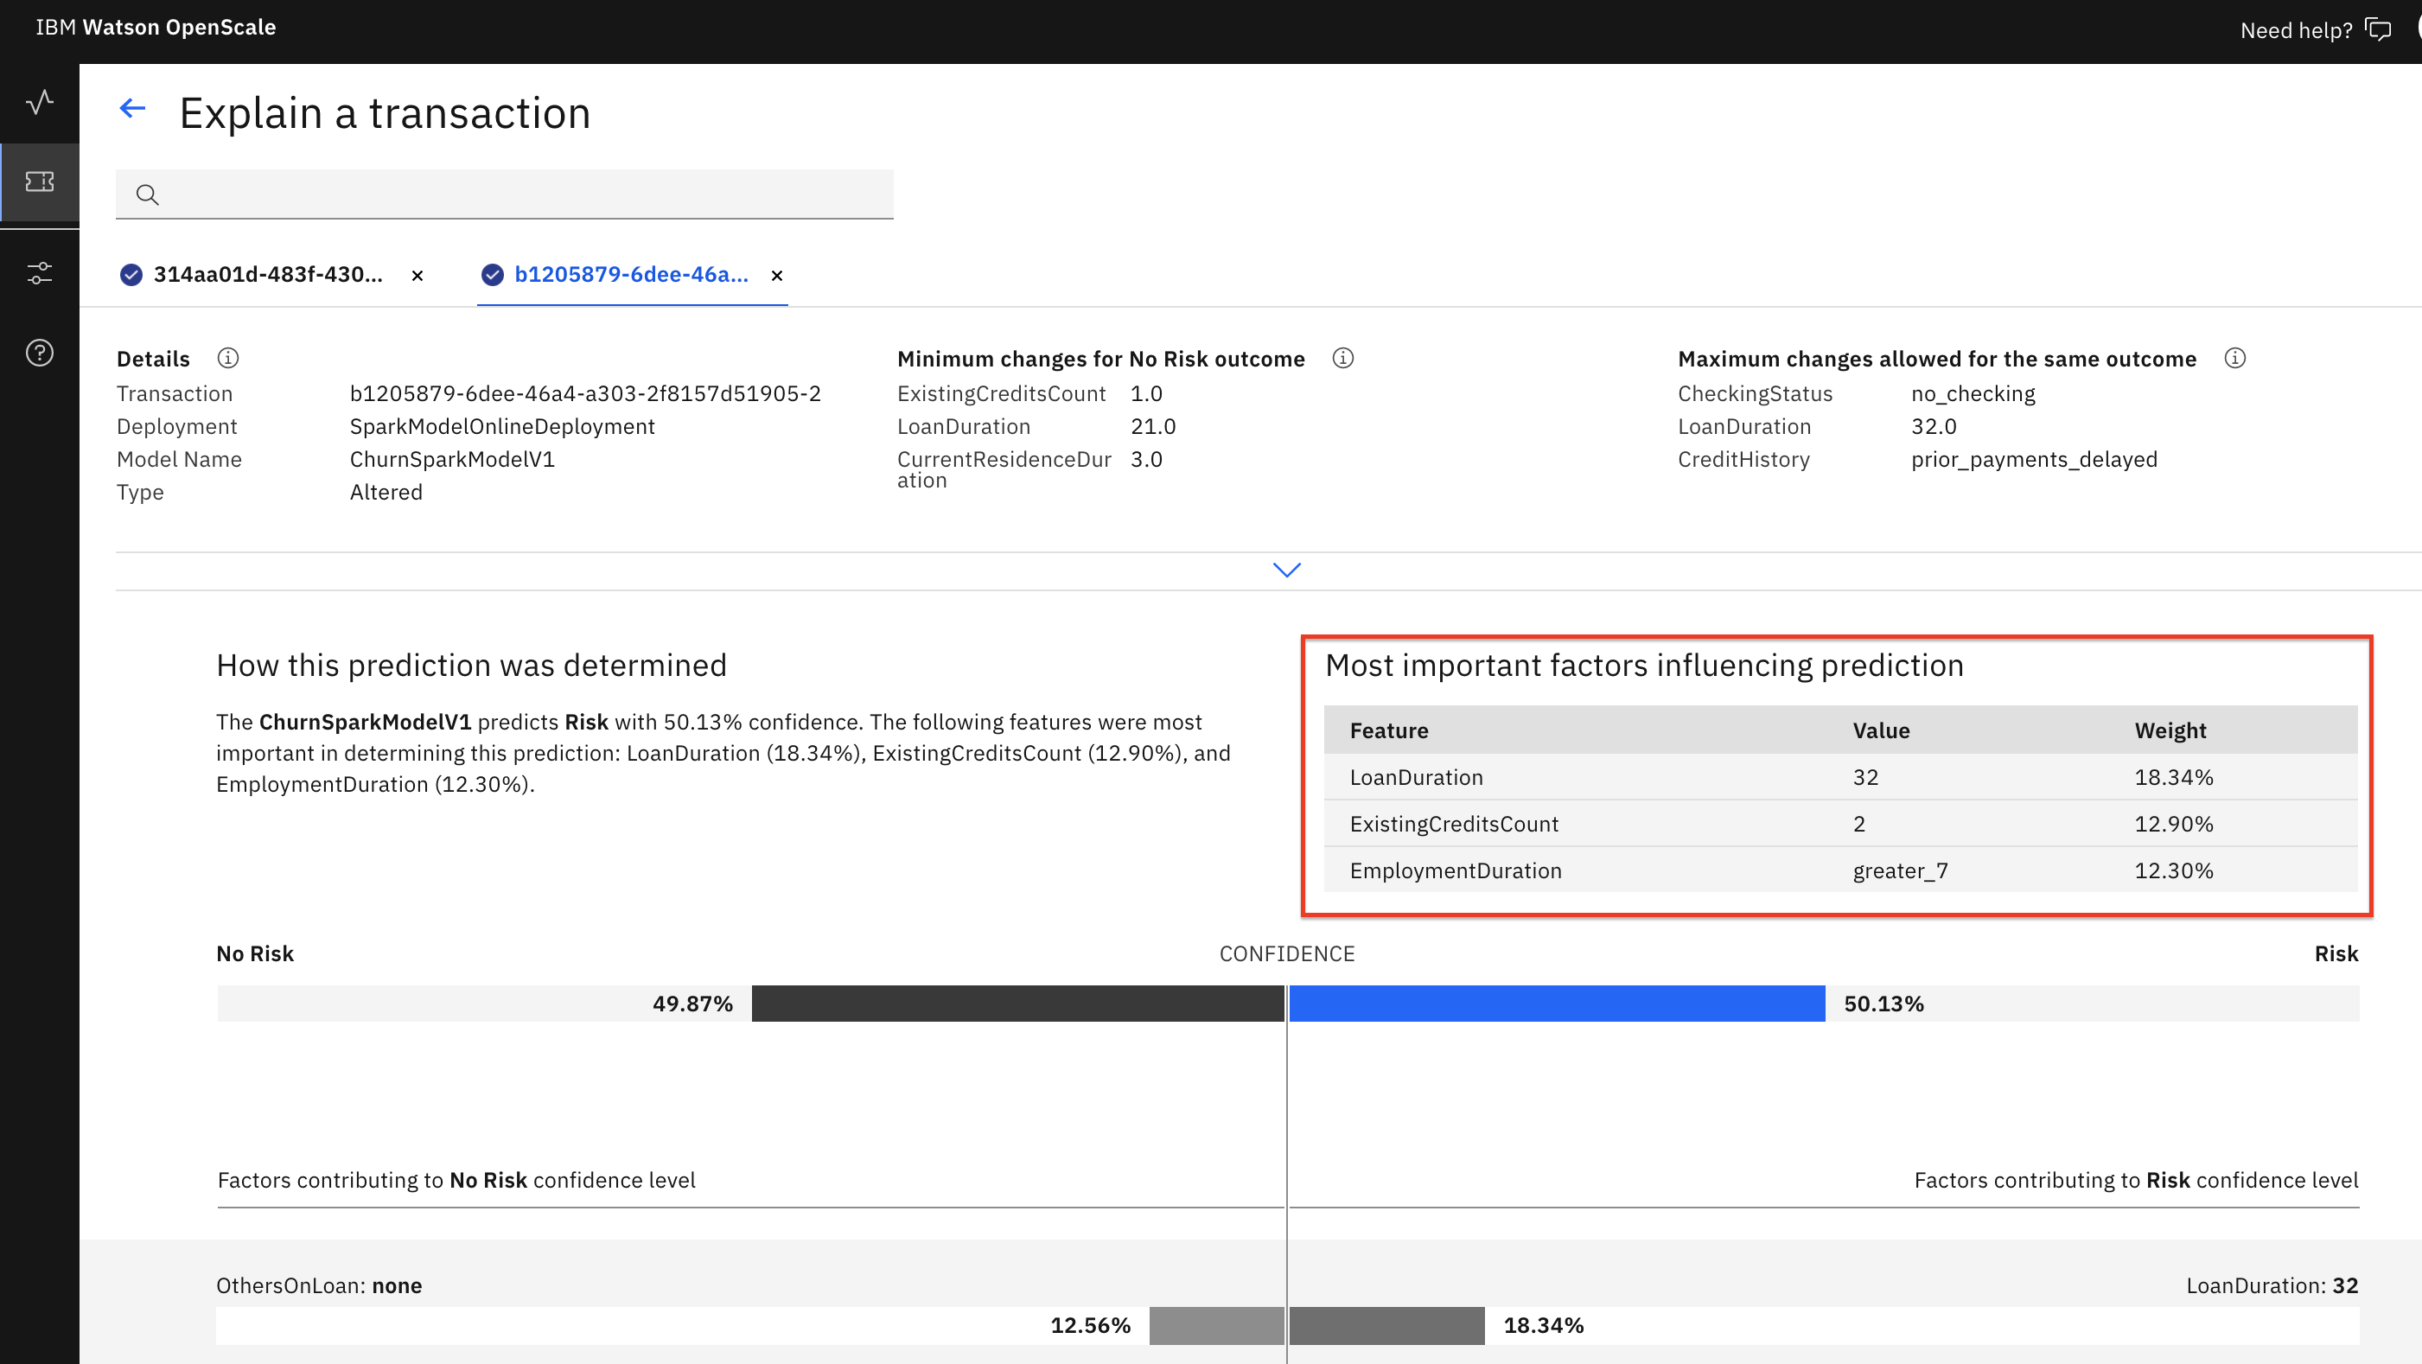Close the 314aa01d transaction tab
The width and height of the screenshot is (2422, 1364).
[417, 276]
